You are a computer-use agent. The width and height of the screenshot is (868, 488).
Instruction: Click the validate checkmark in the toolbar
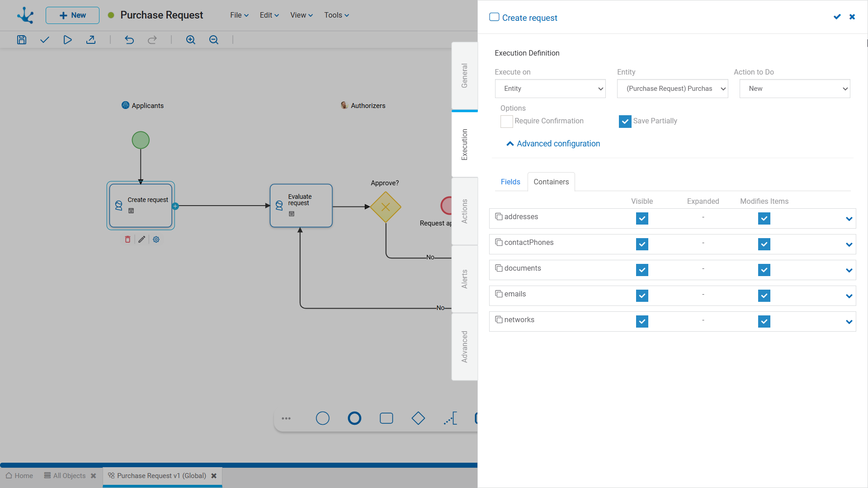pos(44,40)
